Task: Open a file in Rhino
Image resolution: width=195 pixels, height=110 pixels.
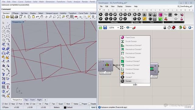Action: [x=8, y=17]
